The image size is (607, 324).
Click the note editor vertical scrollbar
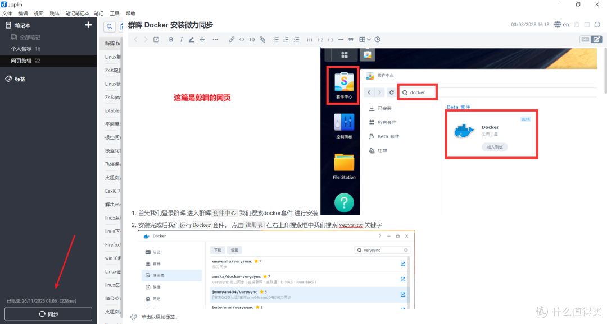(x=605, y=70)
